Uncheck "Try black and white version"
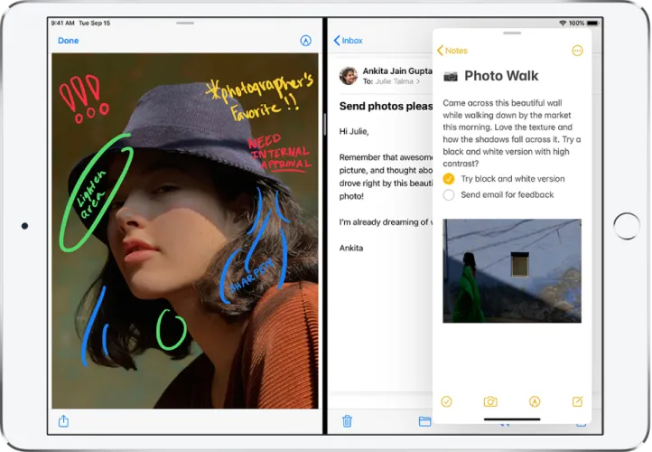652x452 pixels. pos(449,179)
